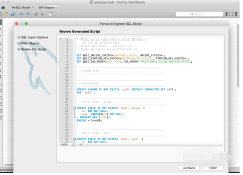The image size is (243, 175).
Task: Adjust the 100% zoom stepper
Action: 73,145
